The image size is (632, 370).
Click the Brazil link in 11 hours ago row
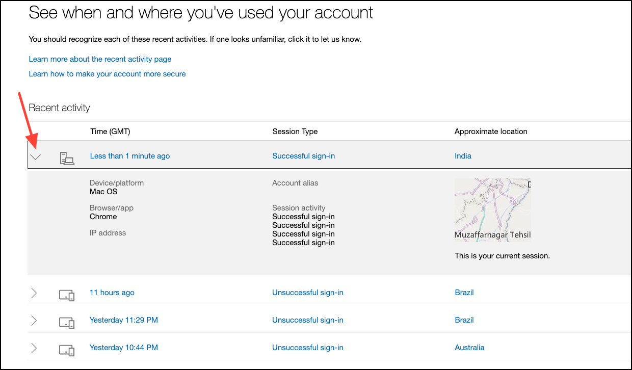(464, 293)
